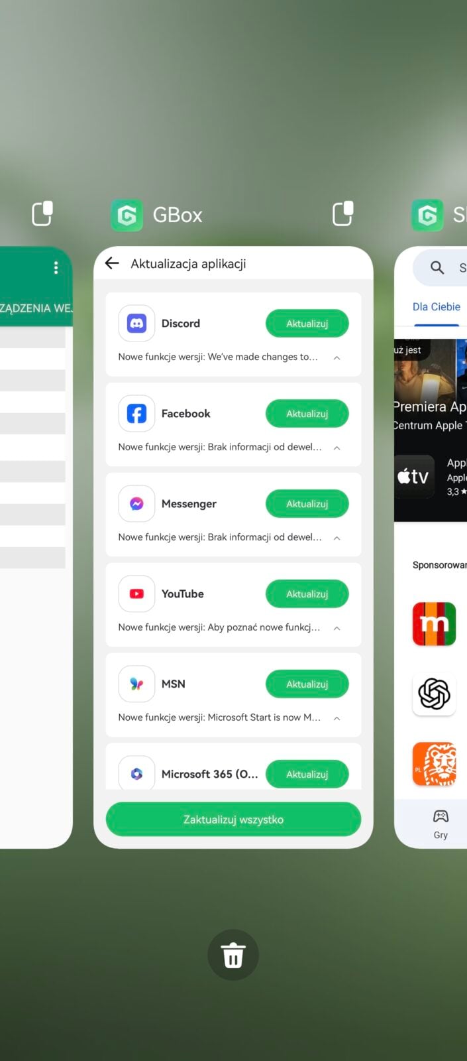Screen dimensions: 467x1061
Task: Tap the Sponsorowane label in right card
Action: [439, 565]
